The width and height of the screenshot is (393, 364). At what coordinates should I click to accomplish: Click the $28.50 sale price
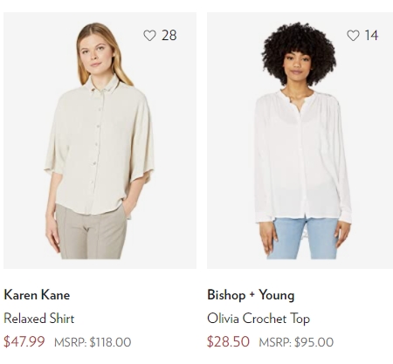click(228, 341)
